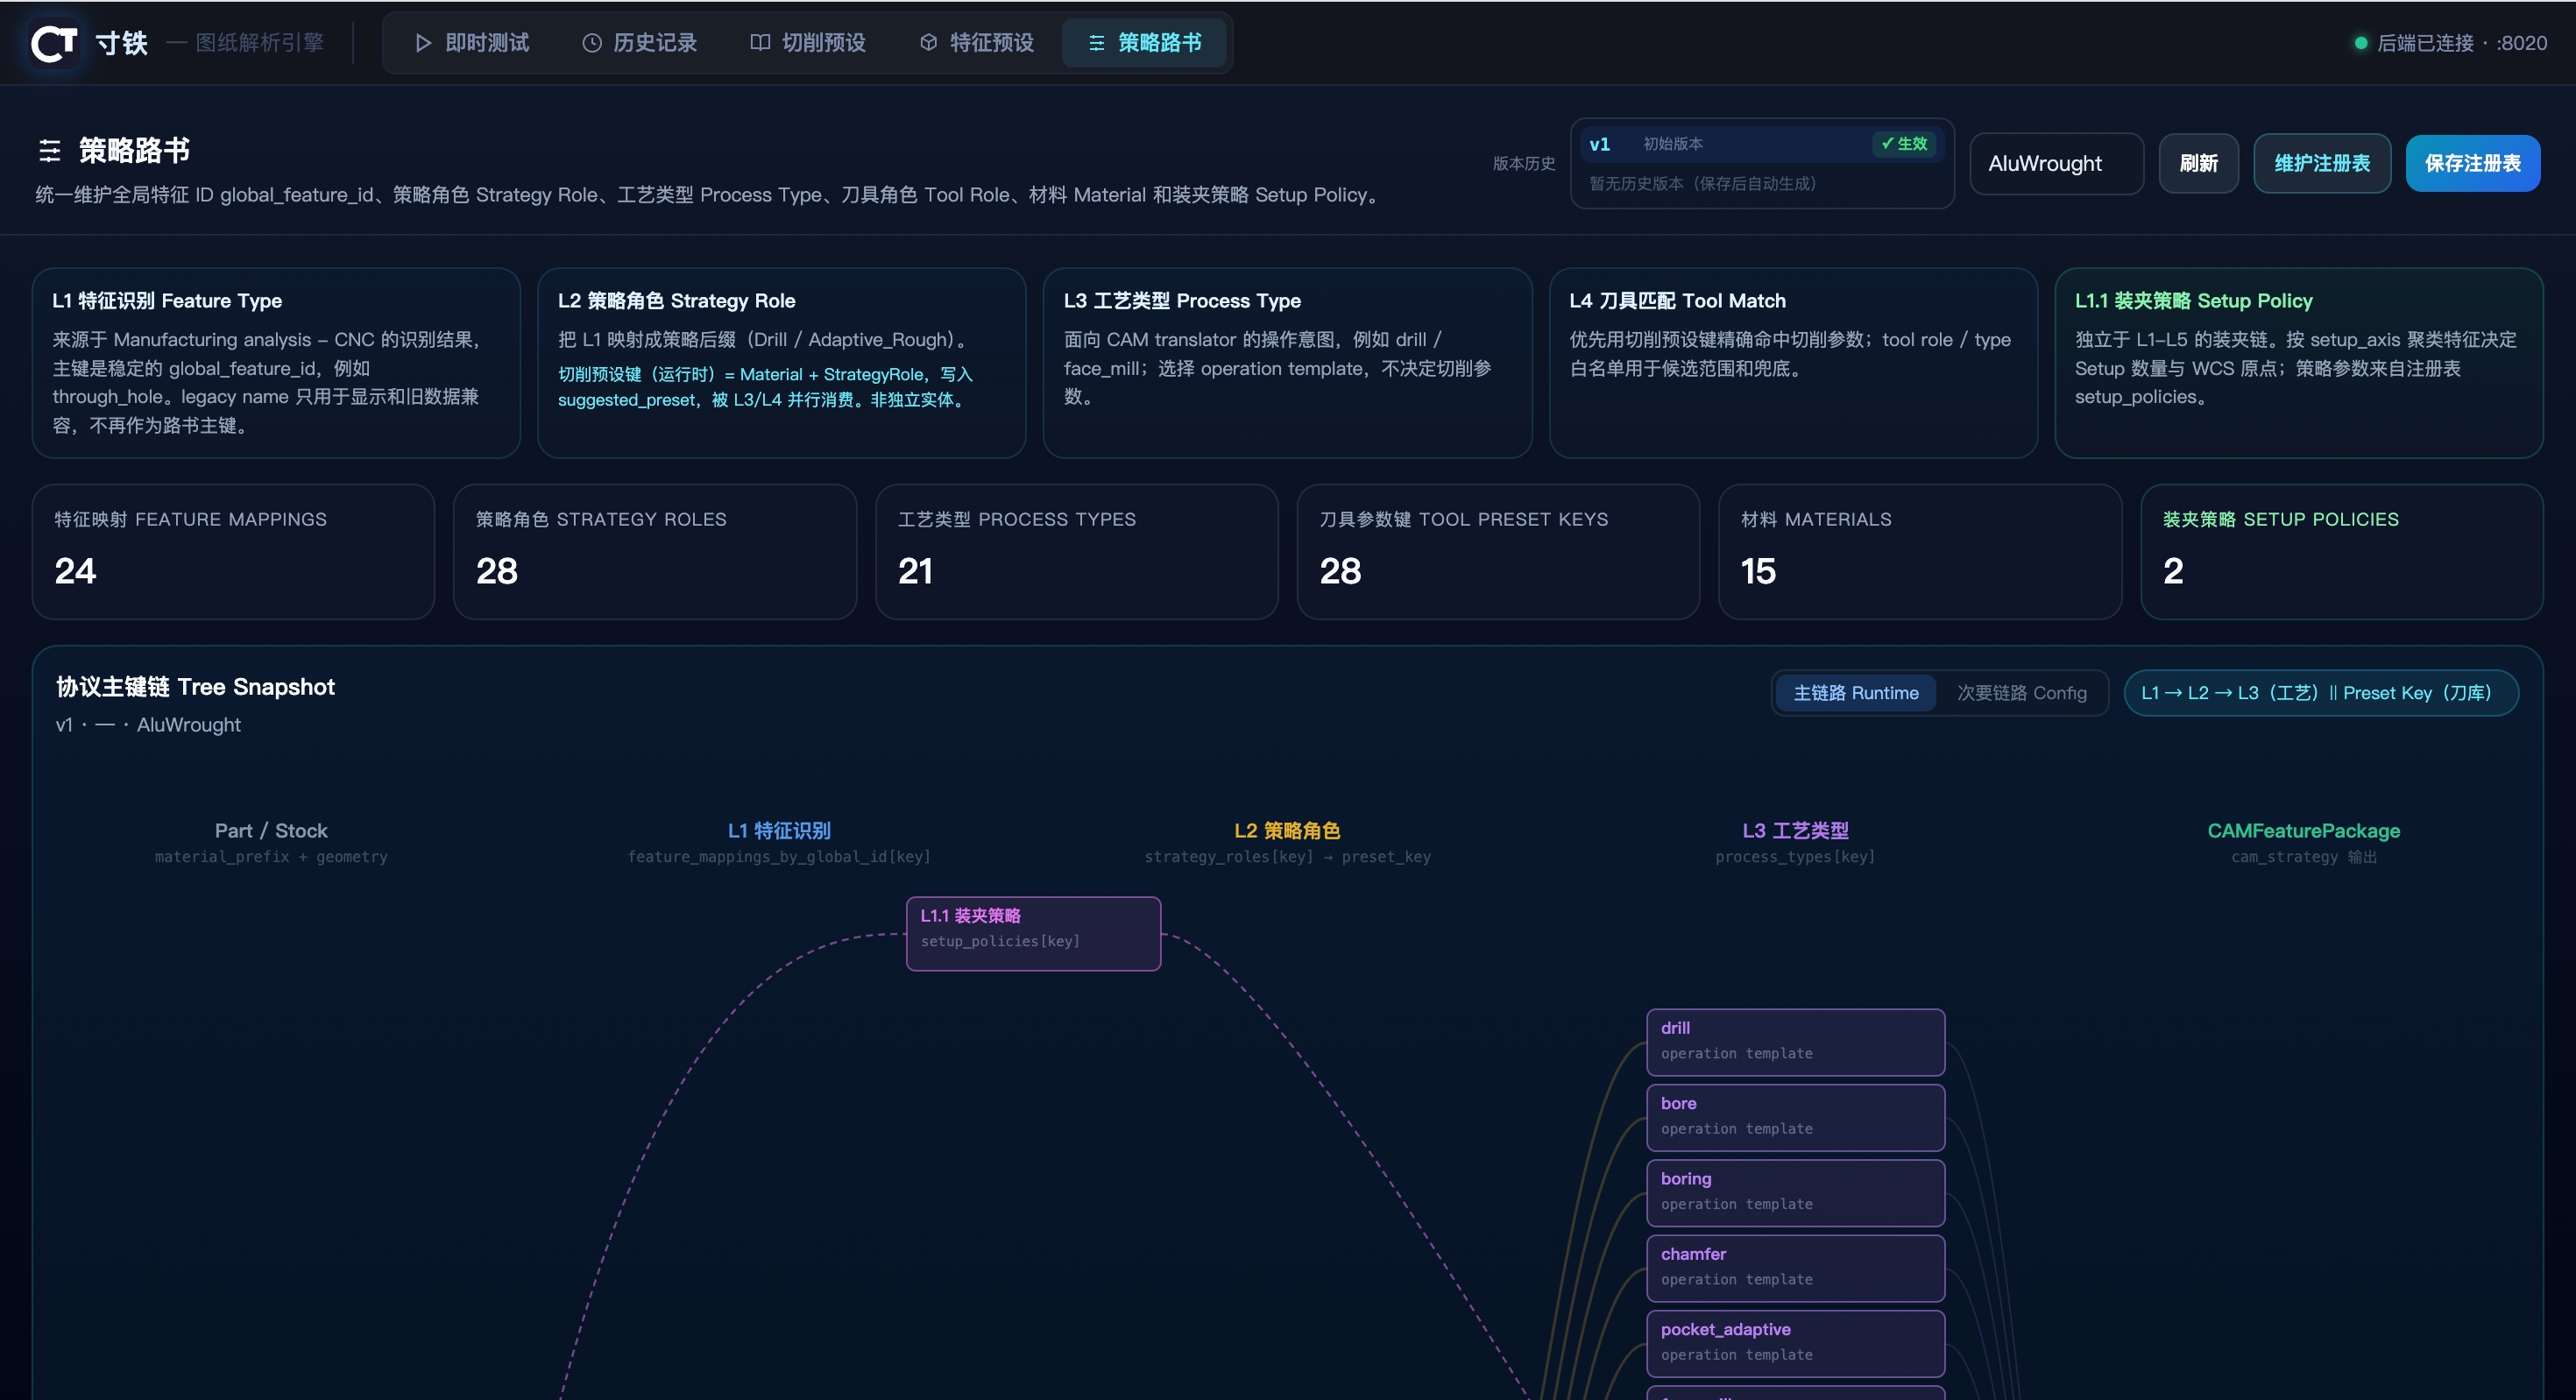The image size is (2576, 1400).
Task: Click the 工艺类型 PROCESS TYPES count card
Action: pyautogui.click(x=1077, y=552)
